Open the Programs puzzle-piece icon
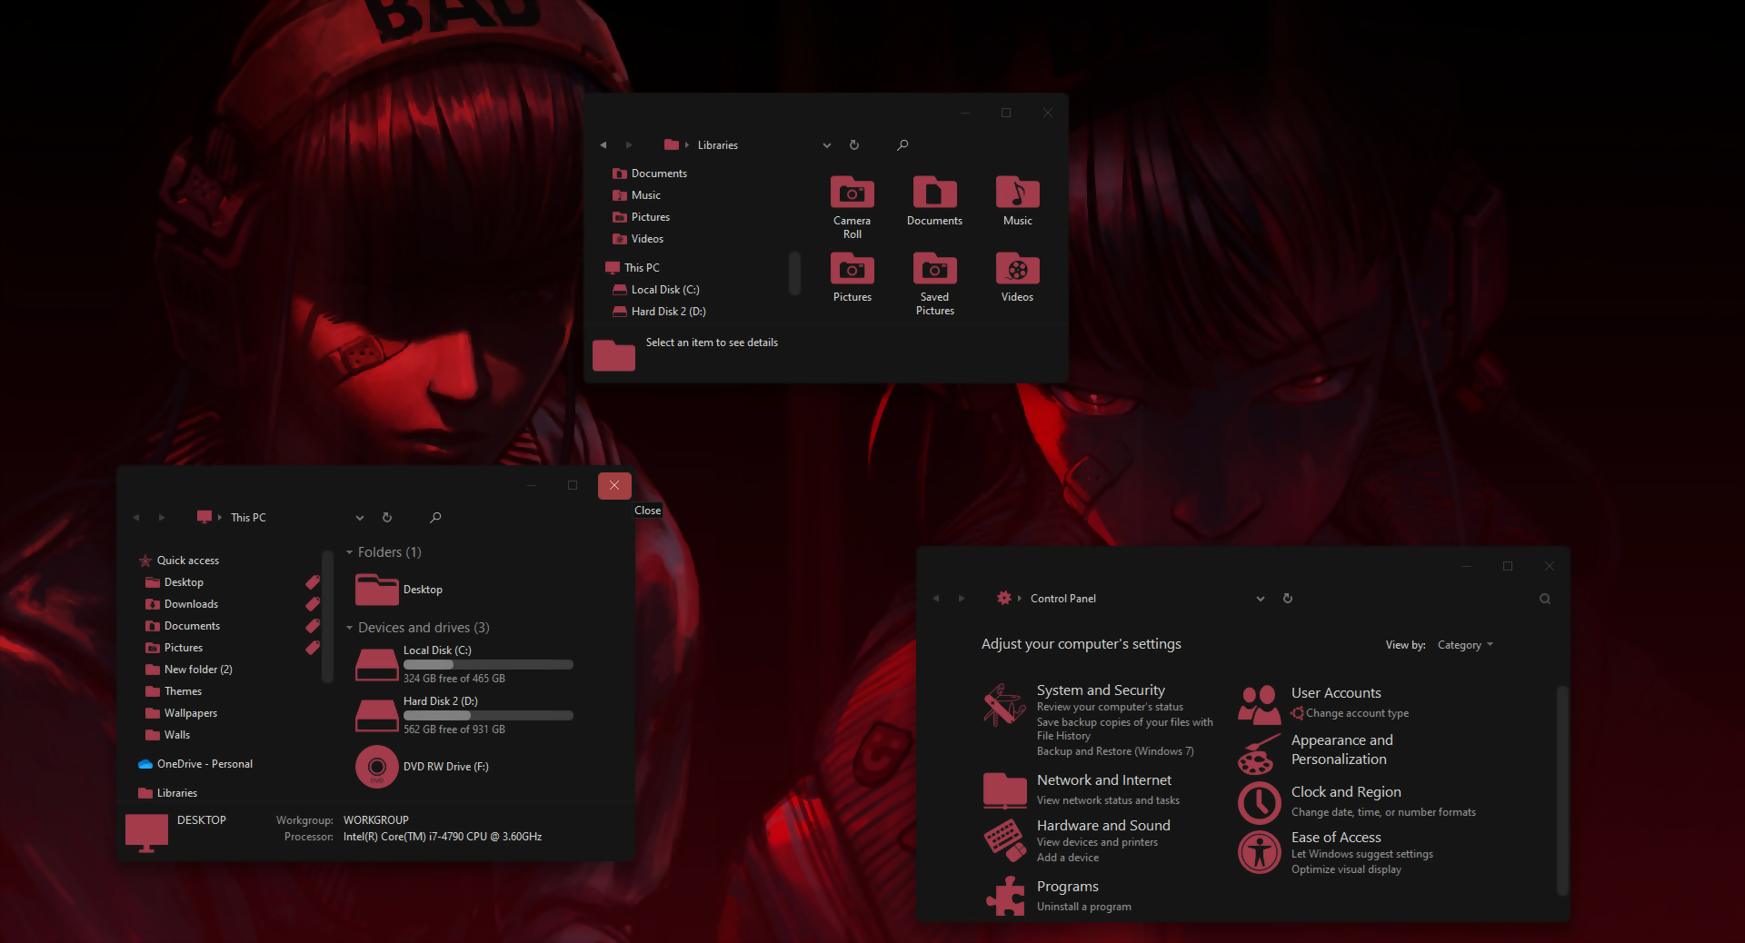Image resolution: width=1745 pixels, height=943 pixels. (1003, 897)
